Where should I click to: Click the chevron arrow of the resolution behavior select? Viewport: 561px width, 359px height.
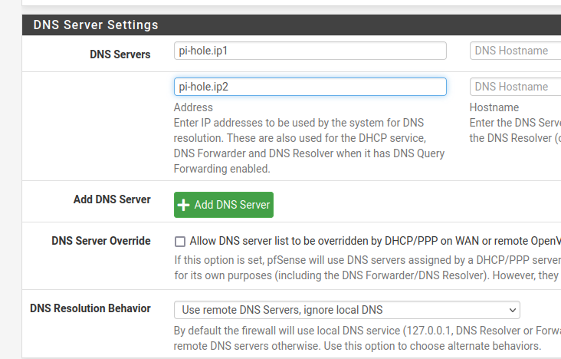pyautogui.click(x=512, y=310)
